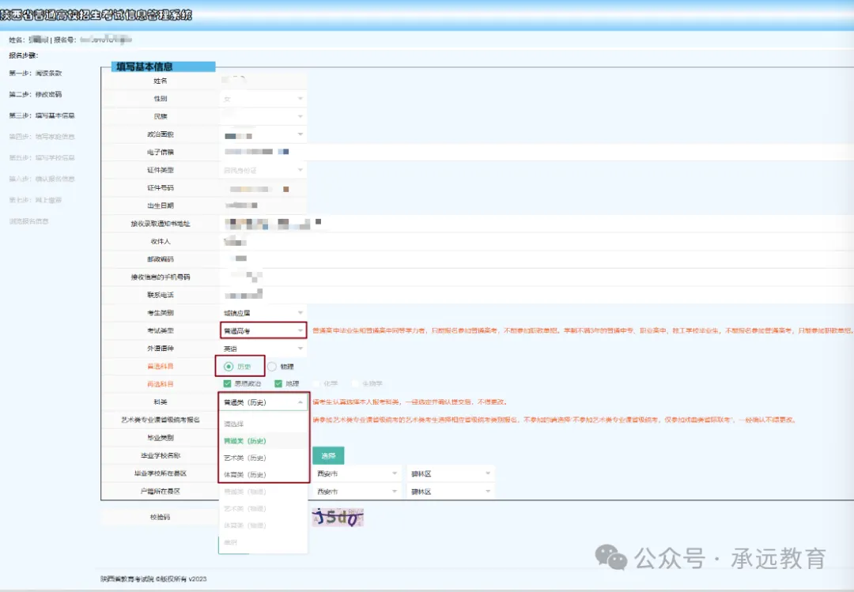Image resolution: width=854 pixels, height=592 pixels.
Task: Open the 考生类别 dropdown showing 城镇应届
Action: [263, 313]
